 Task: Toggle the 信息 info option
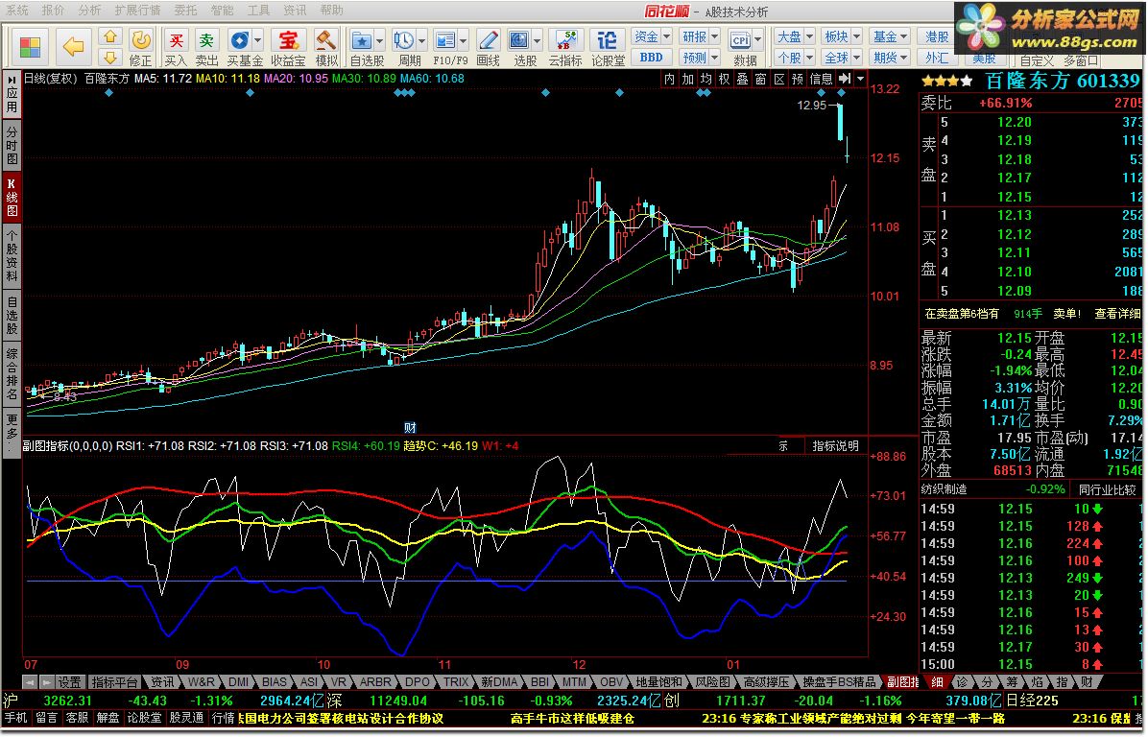[x=821, y=79]
